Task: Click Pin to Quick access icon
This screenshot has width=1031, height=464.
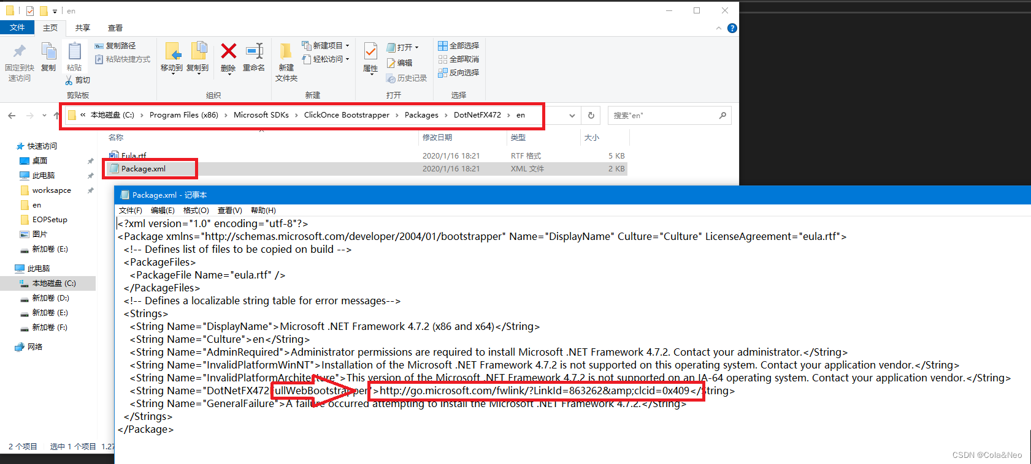Action: (x=20, y=51)
